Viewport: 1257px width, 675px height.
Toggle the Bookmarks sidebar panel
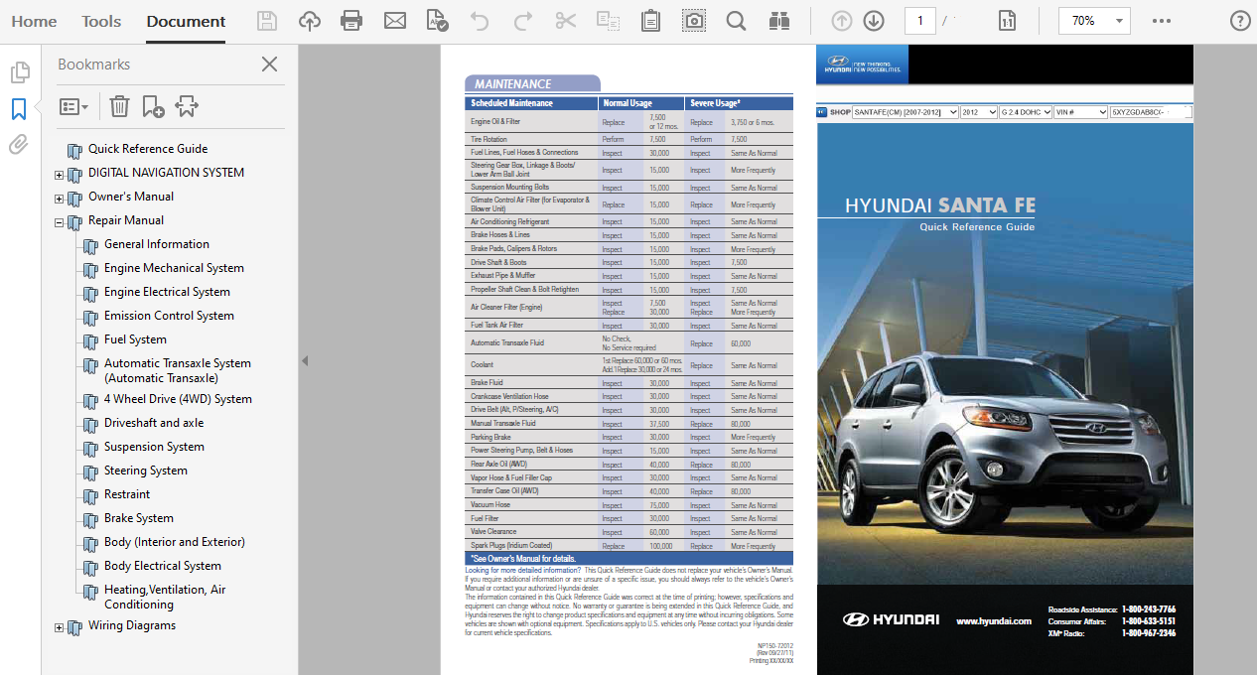click(x=19, y=108)
